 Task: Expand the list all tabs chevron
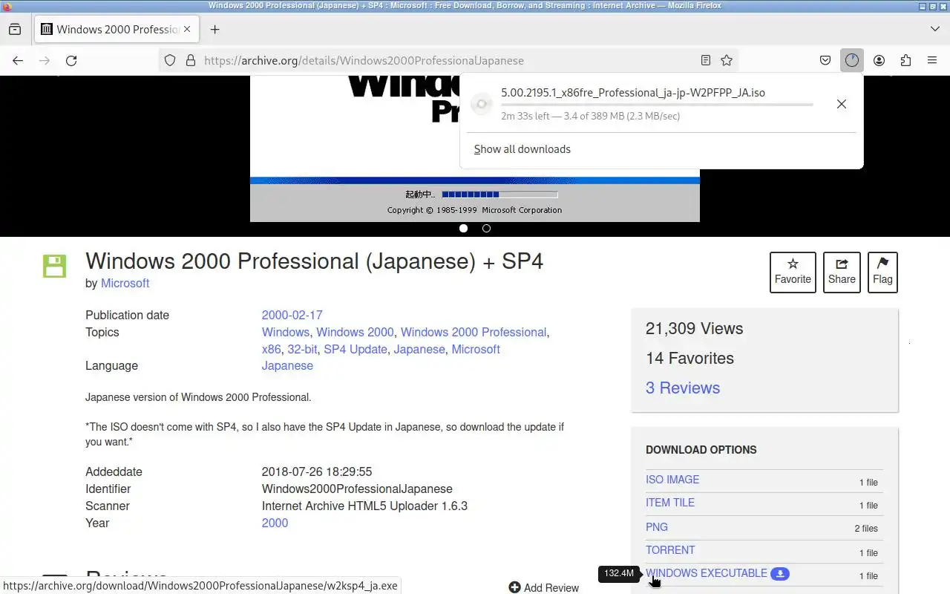pyautogui.click(x=934, y=29)
